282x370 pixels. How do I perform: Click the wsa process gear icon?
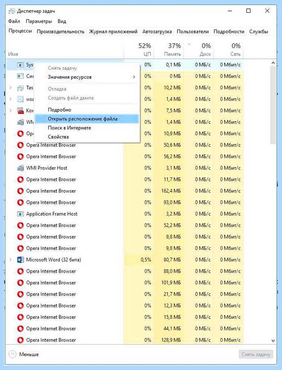coord(21,99)
